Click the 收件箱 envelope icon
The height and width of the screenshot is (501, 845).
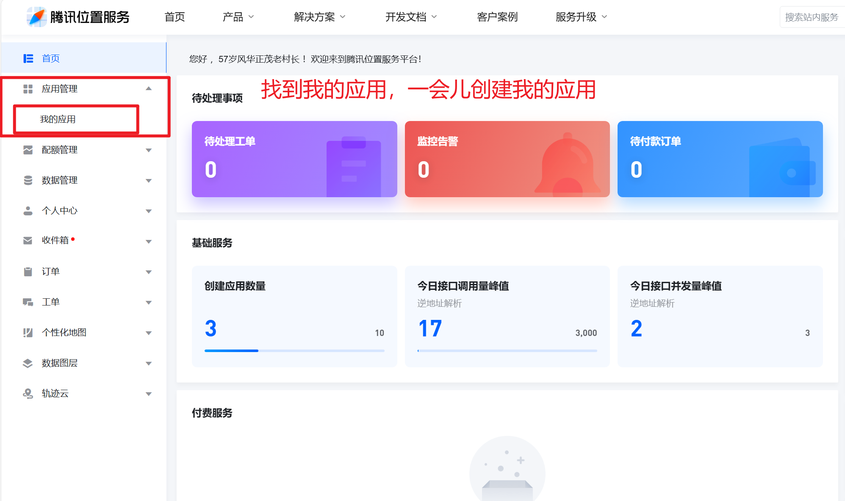28,240
